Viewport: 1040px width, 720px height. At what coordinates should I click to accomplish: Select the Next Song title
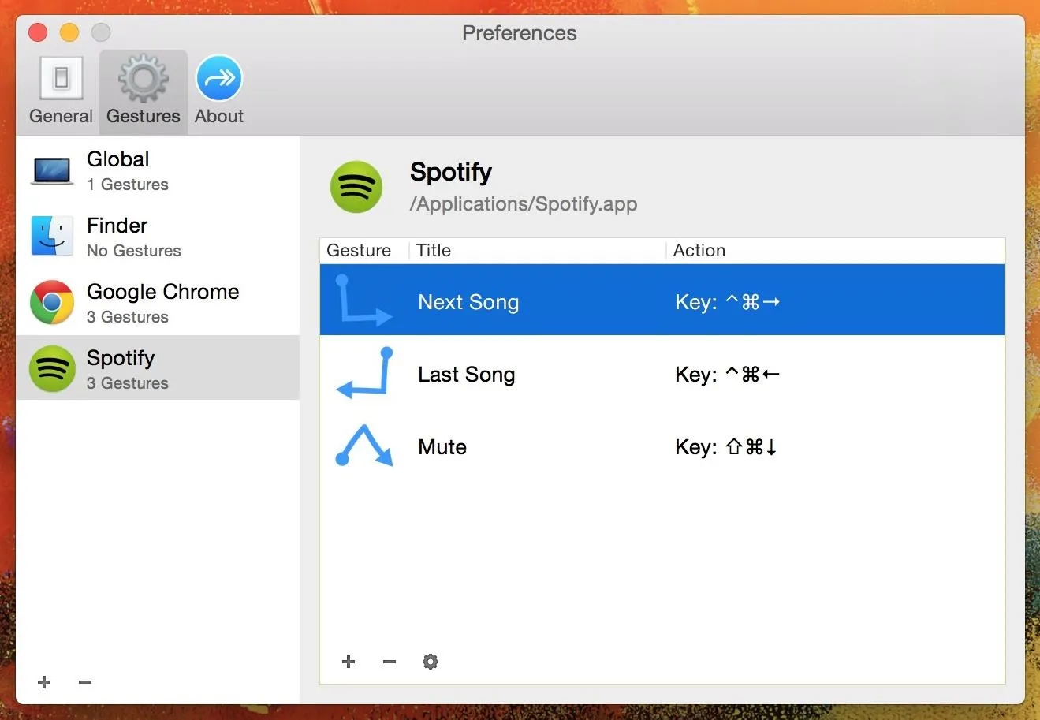point(468,302)
